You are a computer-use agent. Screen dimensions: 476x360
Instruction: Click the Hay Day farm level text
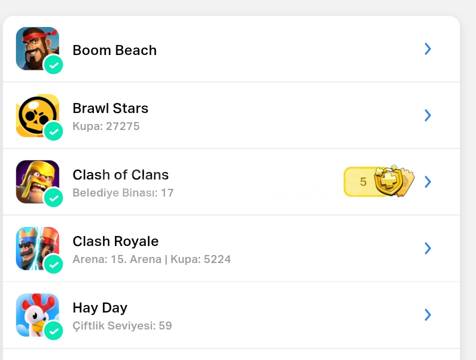coord(122,326)
